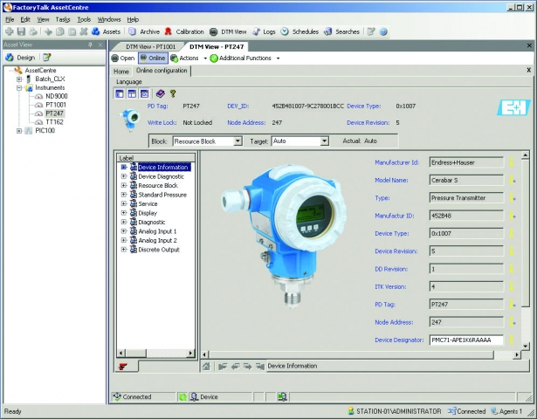The height and width of the screenshot is (419, 537).
Task: Click the first layout view icon under Language
Action: [x=120, y=93]
